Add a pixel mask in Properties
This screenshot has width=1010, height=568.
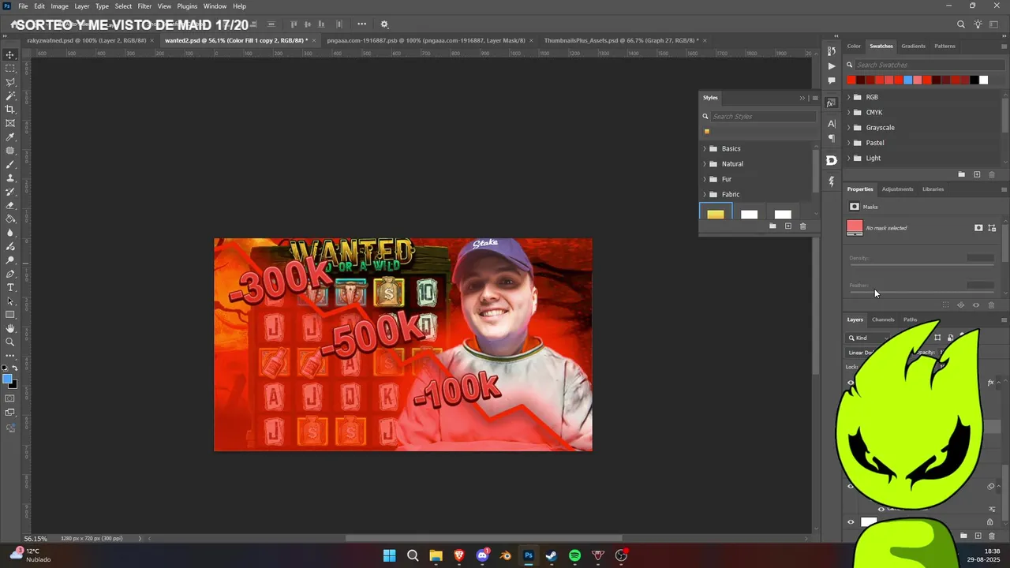coord(978,228)
